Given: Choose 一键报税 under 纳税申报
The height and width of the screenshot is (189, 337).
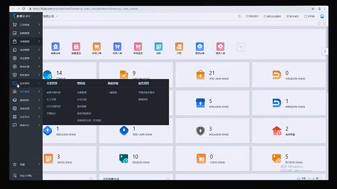Looking at the screenshot, I should (x=112, y=92).
